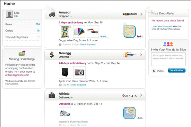Click the invite friends people icon
191x127 pixels.
pyautogui.click(x=168, y=44)
